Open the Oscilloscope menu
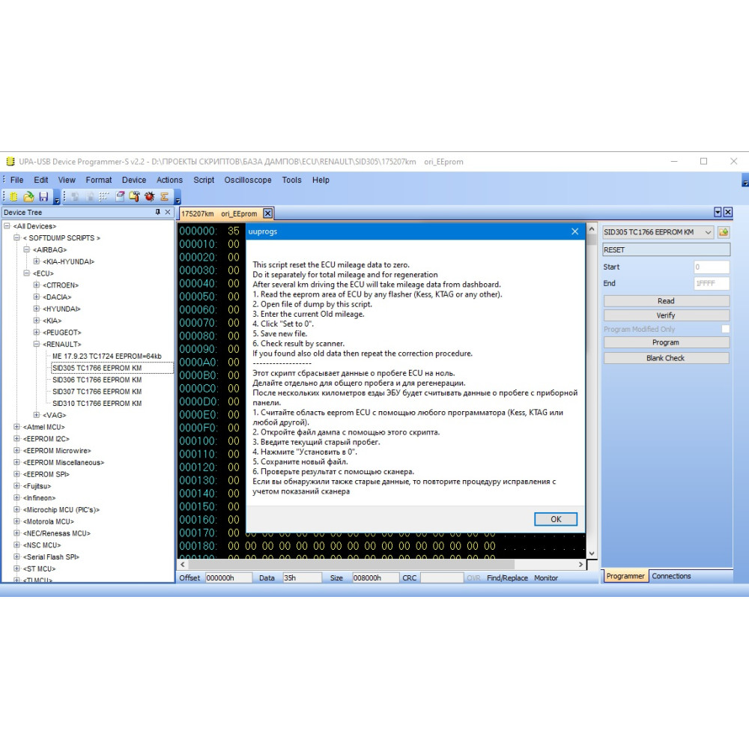 (x=248, y=180)
